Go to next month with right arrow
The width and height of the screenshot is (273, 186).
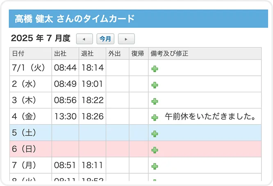click(126, 39)
